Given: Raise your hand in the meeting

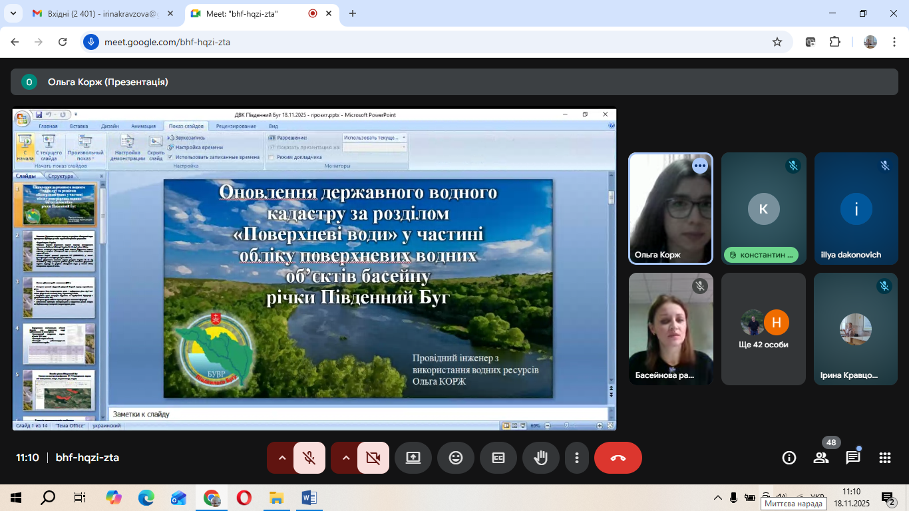Looking at the screenshot, I should [x=540, y=458].
